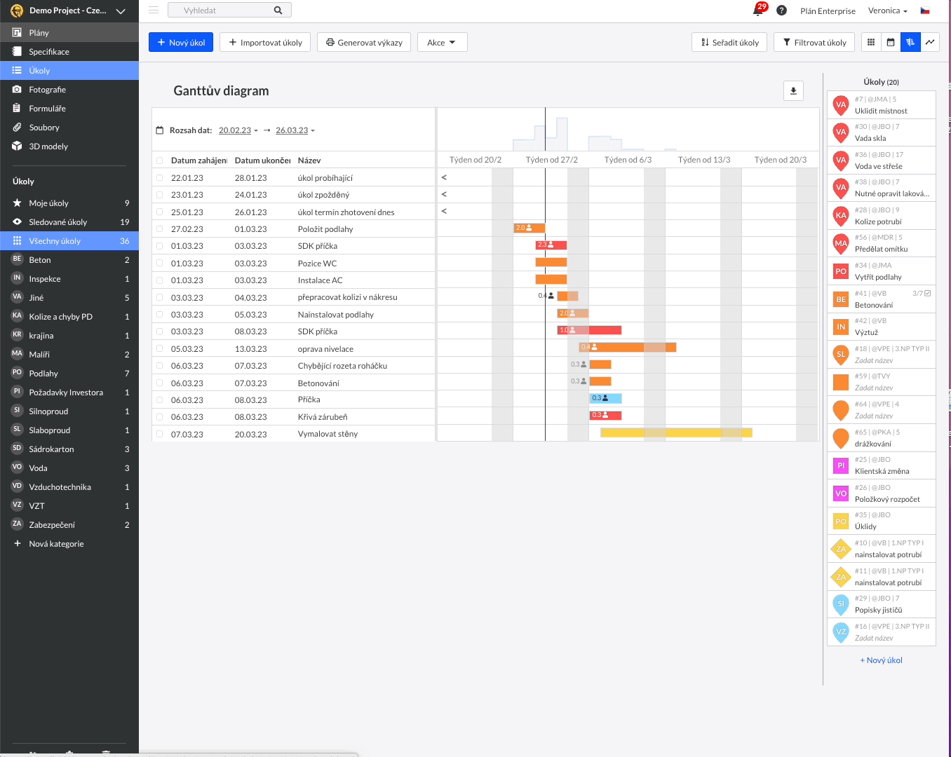
Task: Toggle the hamburger sidebar menu
Action: pos(154,11)
